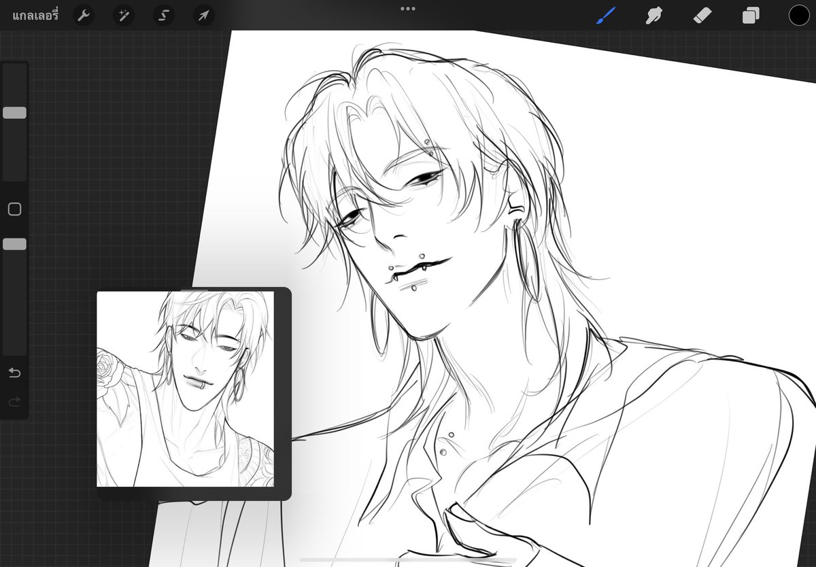The image size is (816, 567).
Task: Select the Smudge finger tool
Action: (654, 16)
